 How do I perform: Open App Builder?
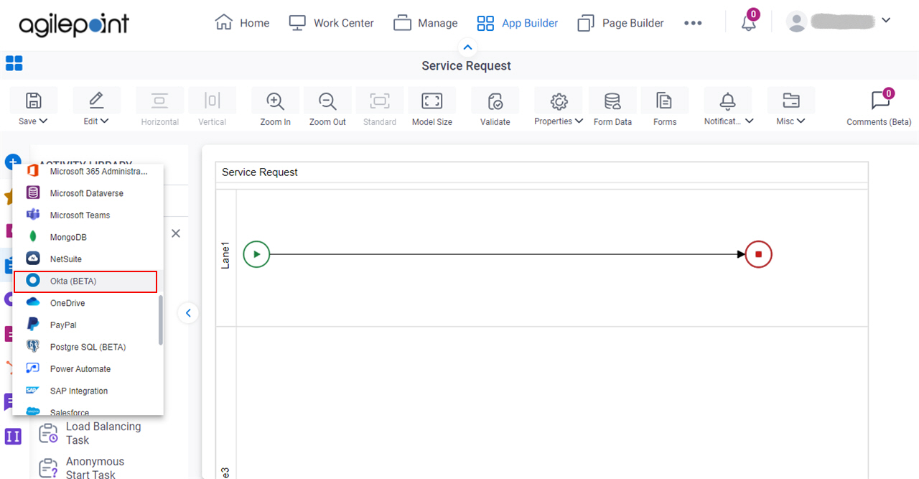point(518,23)
